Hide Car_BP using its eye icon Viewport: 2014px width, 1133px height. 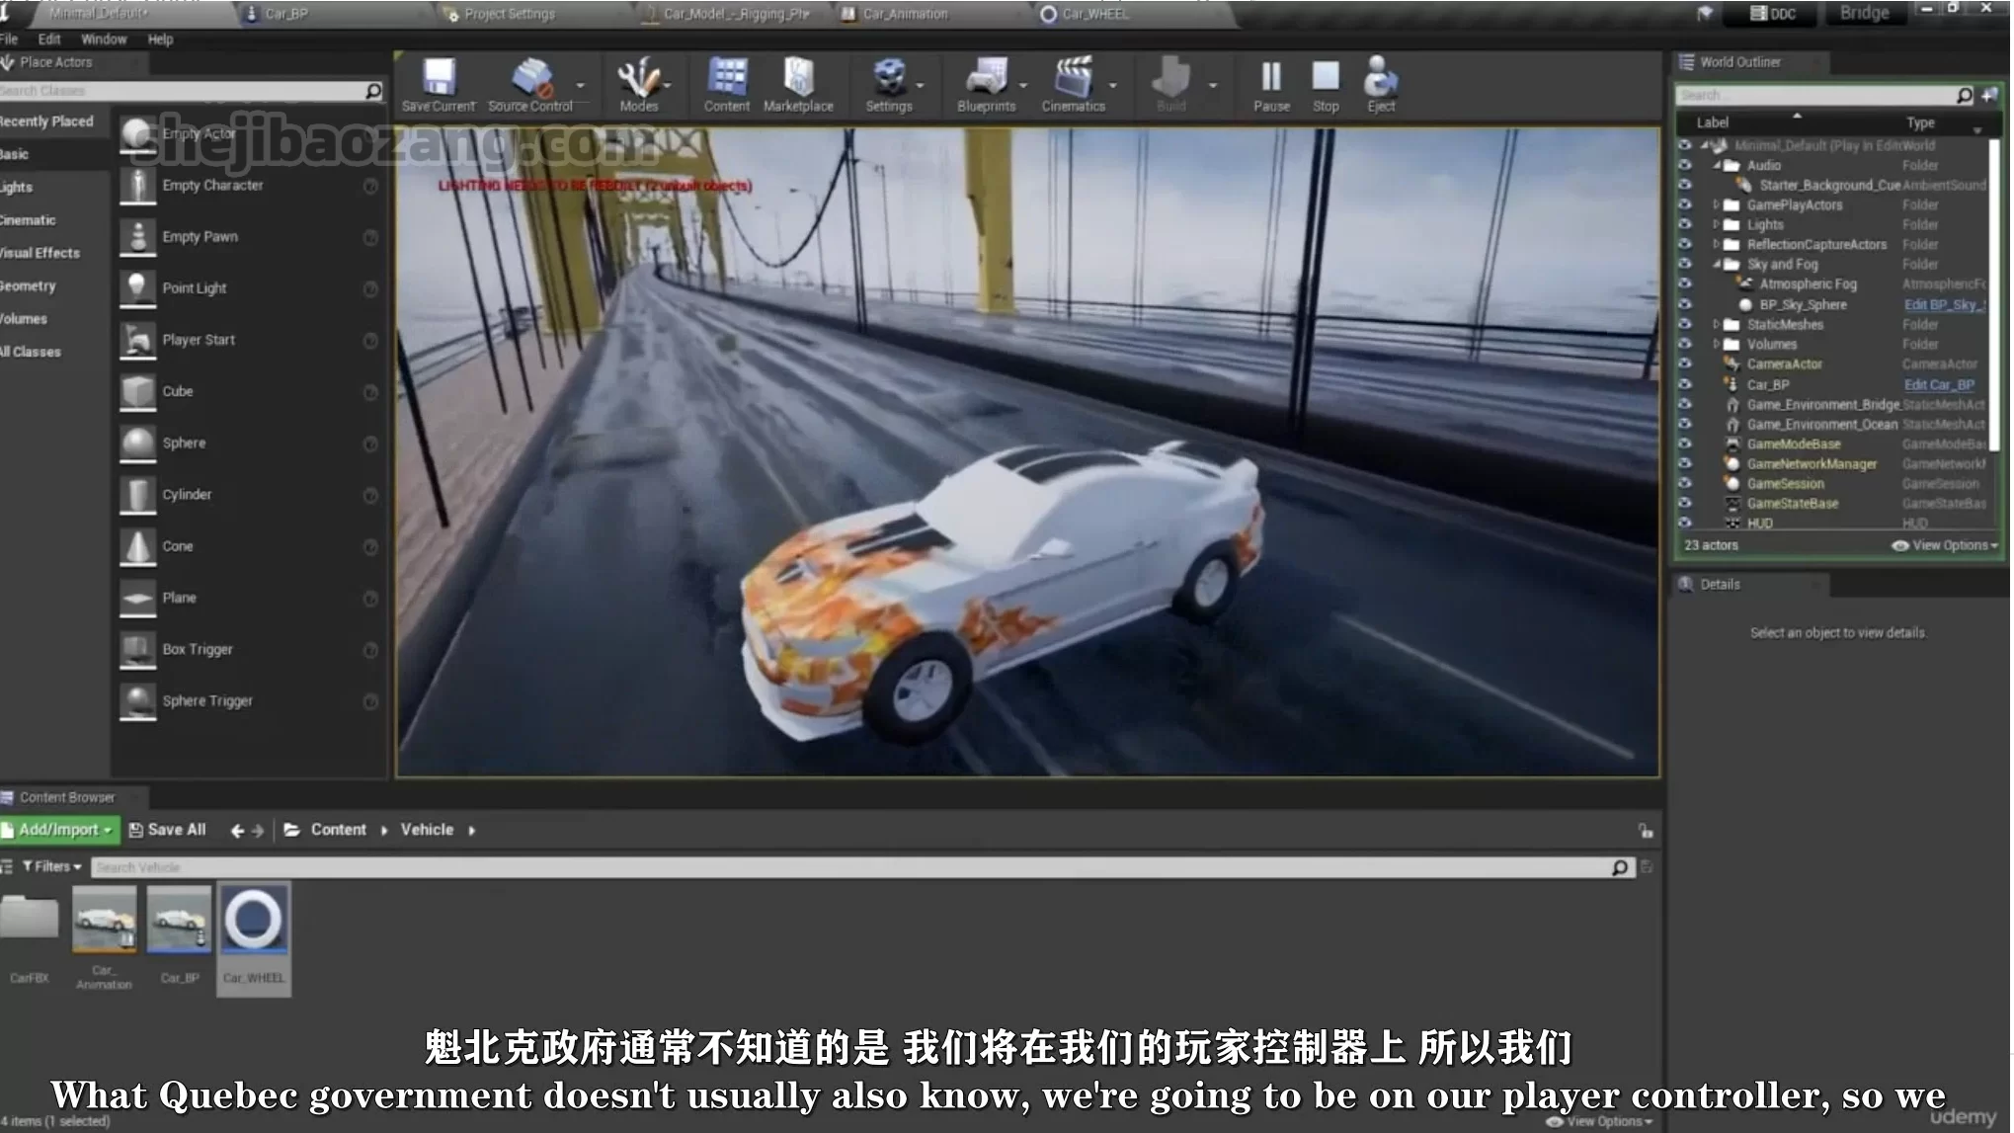pos(1685,384)
